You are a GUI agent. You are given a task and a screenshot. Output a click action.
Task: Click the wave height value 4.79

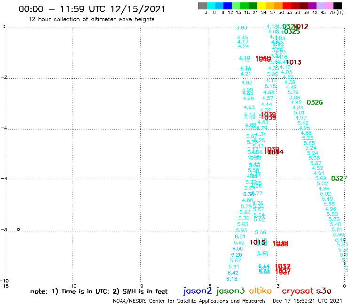tap(262, 128)
